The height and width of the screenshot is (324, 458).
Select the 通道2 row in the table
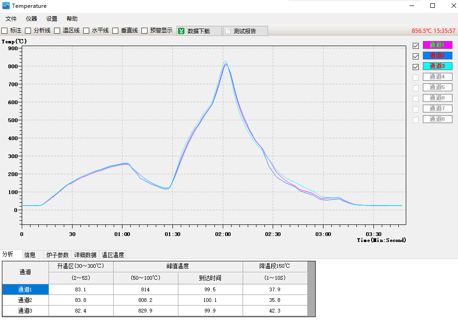(x=25, y=300)
